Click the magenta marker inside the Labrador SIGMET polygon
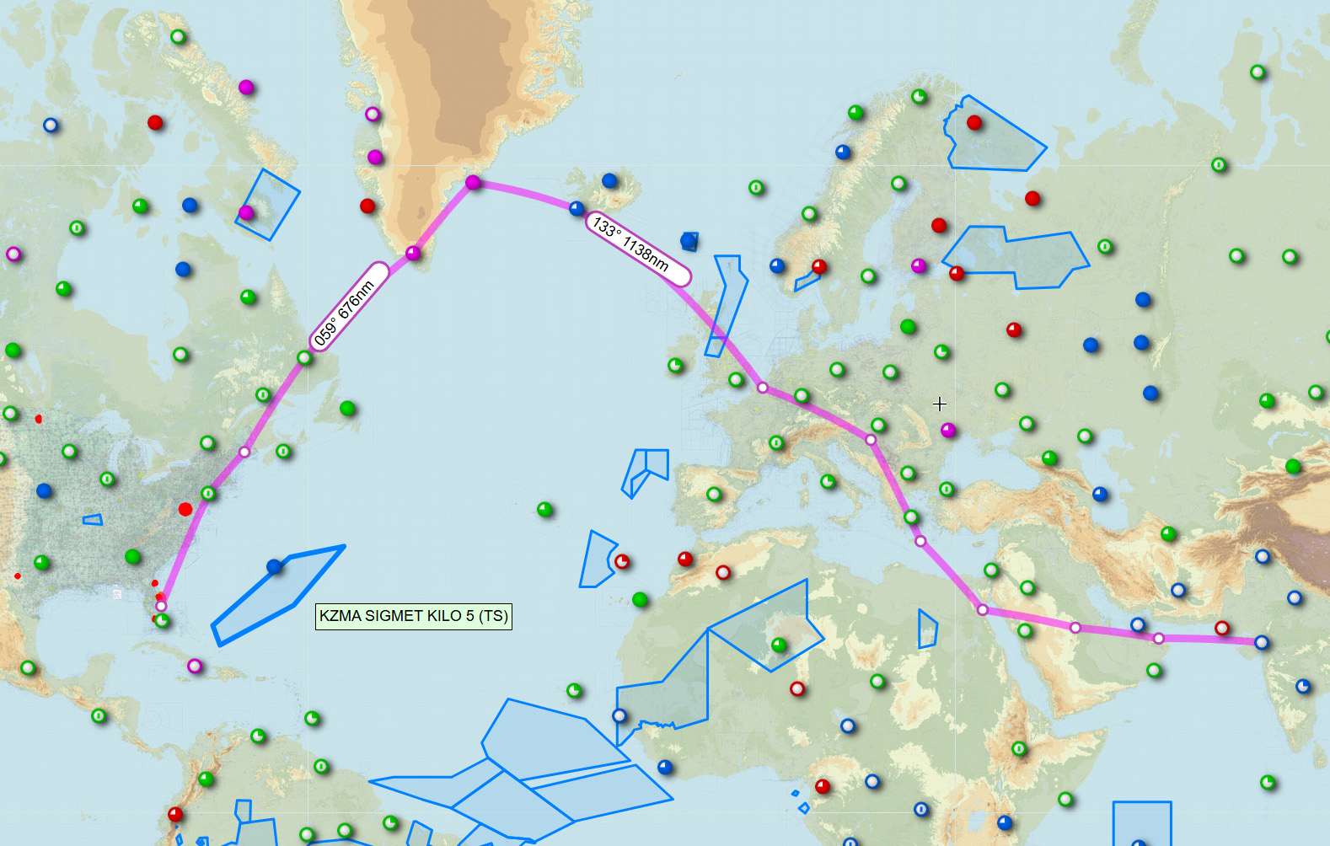 pyautogui.click(x=246, y=212)
